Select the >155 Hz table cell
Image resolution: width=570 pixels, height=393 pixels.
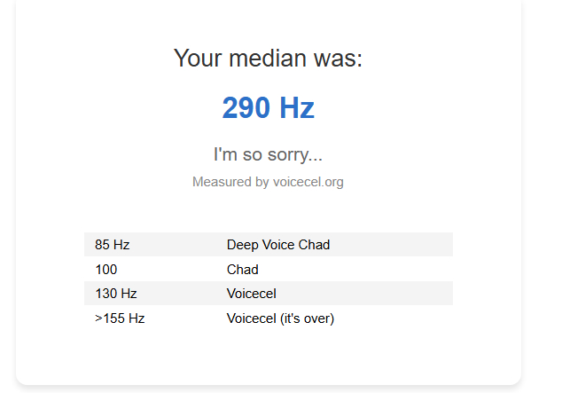(x=120, y=318)
